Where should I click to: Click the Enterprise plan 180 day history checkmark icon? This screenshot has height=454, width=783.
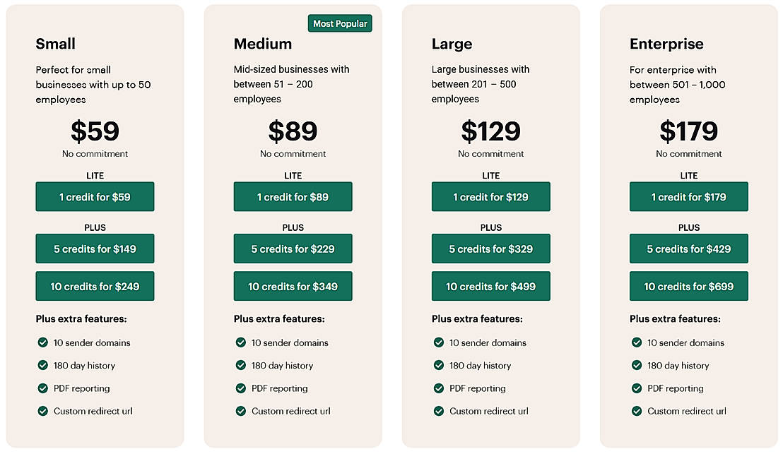[637, 365]
